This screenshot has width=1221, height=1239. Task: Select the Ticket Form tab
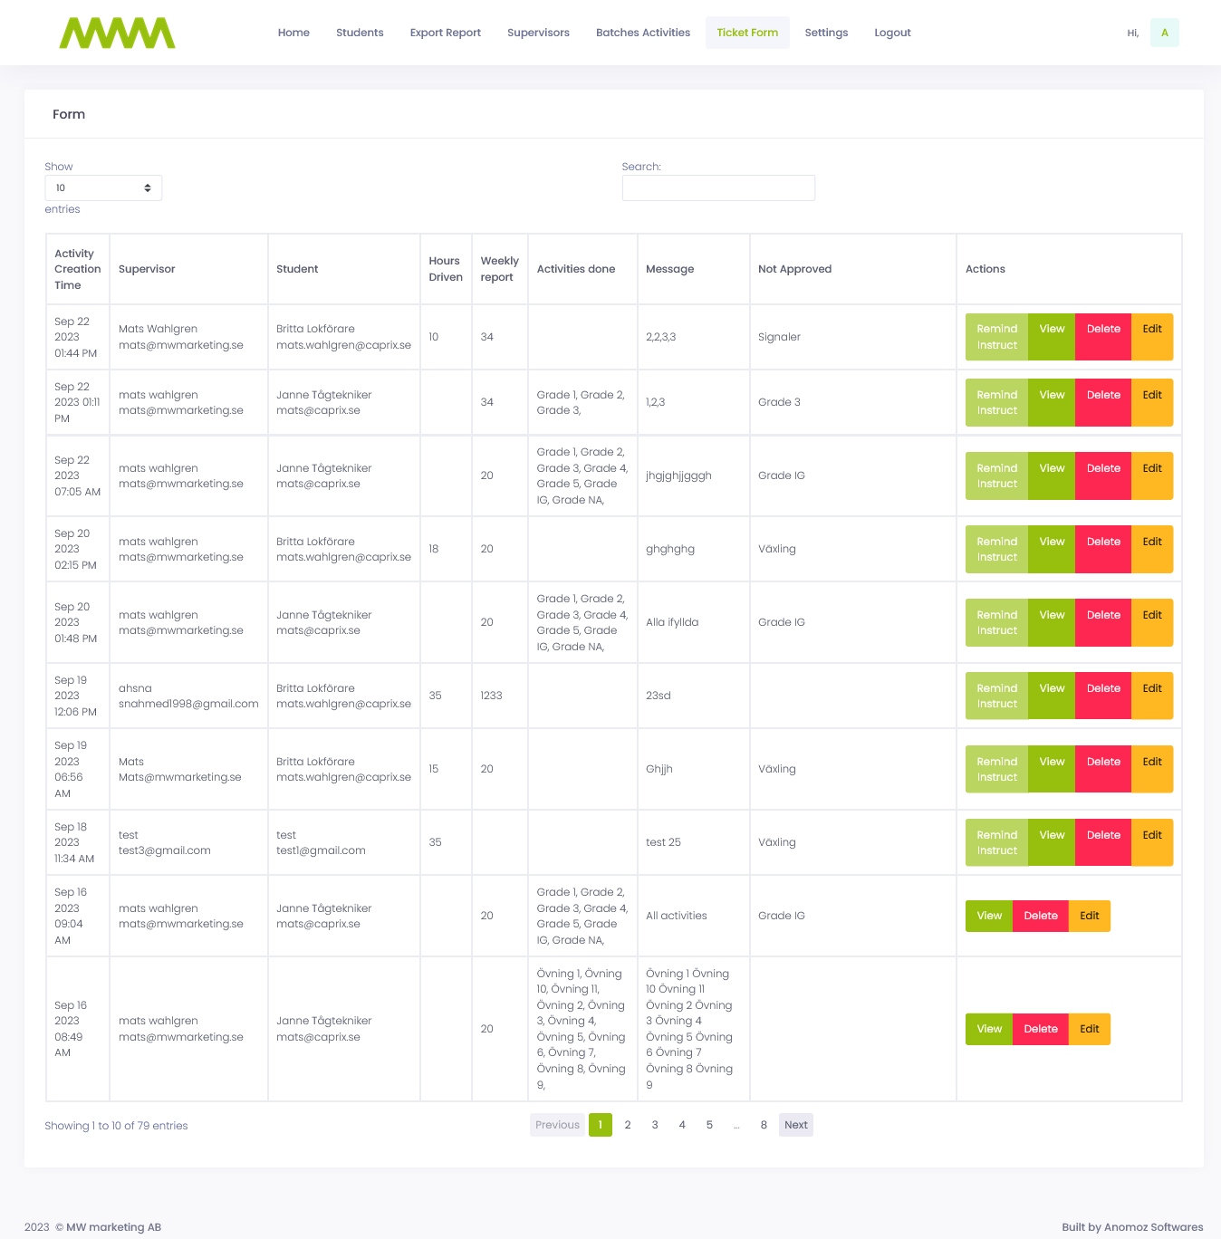click(747, 33)
